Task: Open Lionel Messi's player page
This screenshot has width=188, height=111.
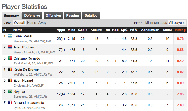Action: [23, 36]
